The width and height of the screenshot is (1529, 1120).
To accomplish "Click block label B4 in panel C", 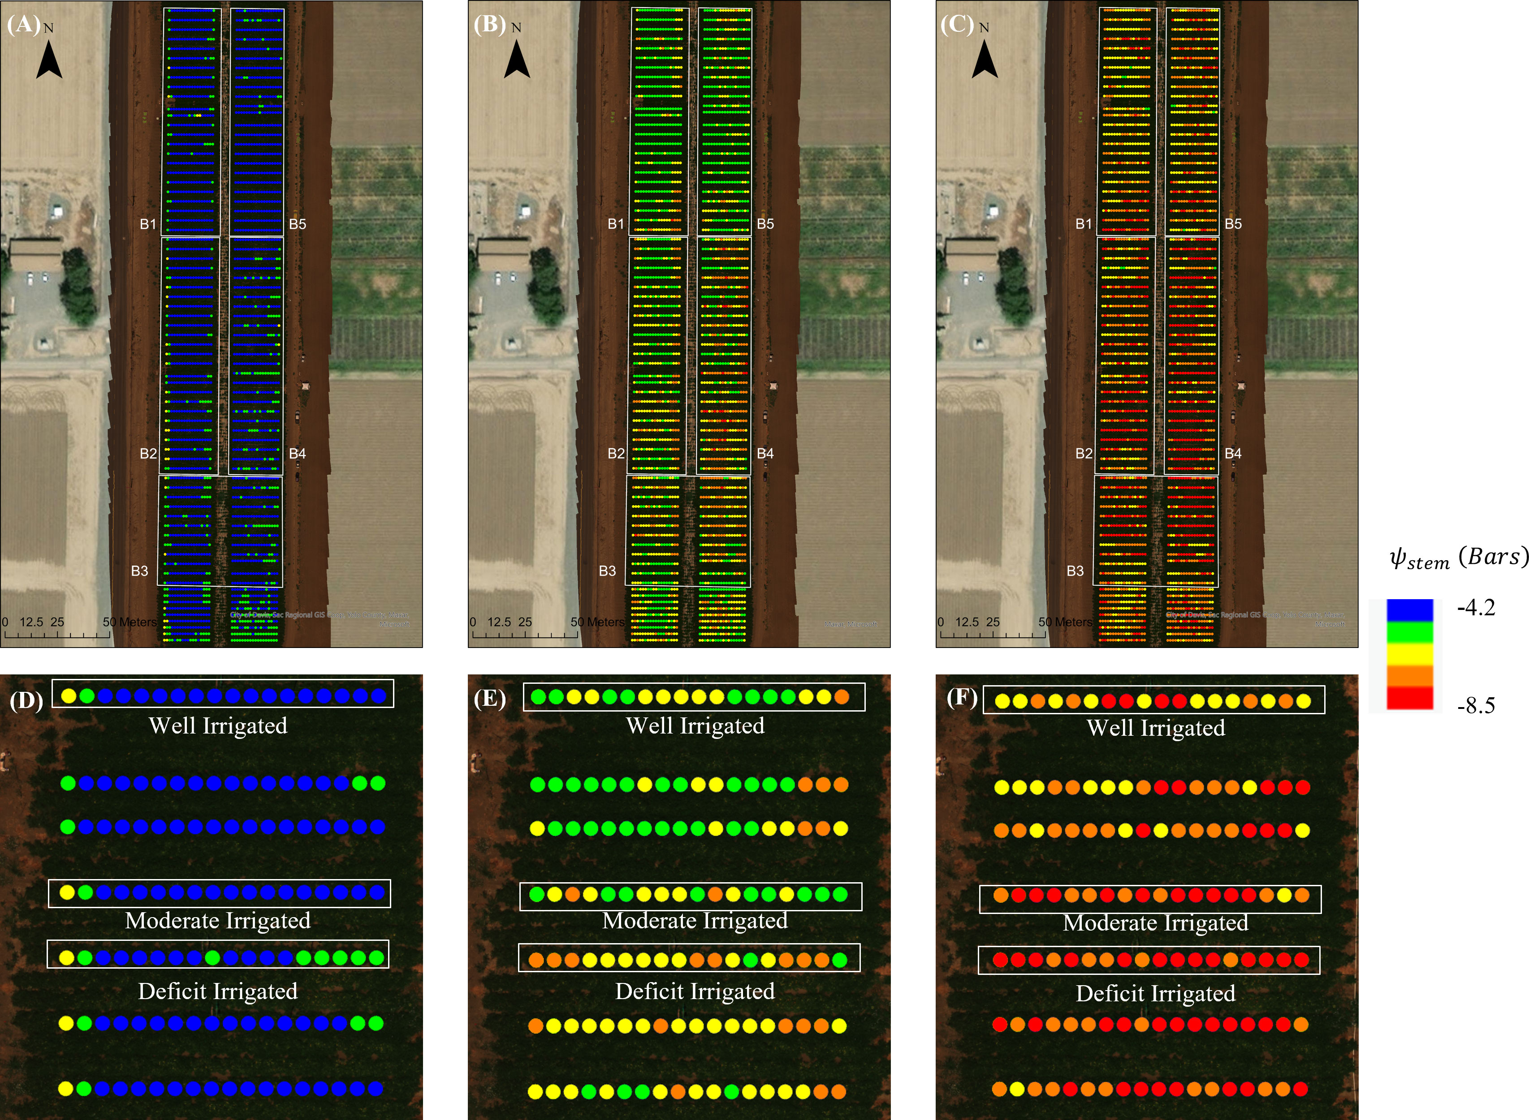I will coord(1232,454).
